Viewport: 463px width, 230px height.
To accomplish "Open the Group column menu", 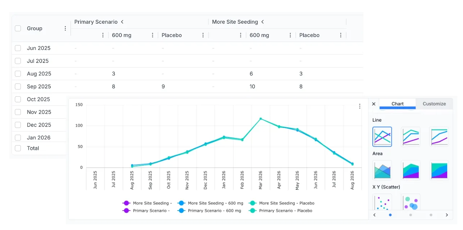I will (65, 28).
